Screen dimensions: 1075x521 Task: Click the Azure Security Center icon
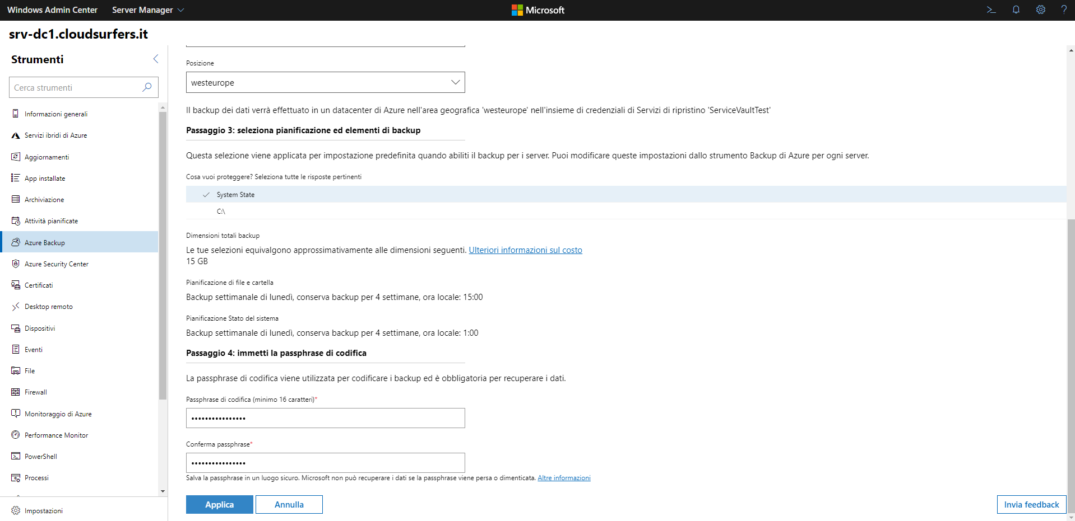tap(16, 264)
